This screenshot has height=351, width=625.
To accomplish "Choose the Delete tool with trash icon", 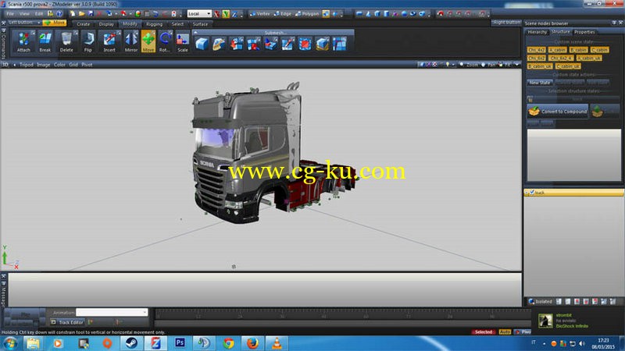I will (66, 42).
